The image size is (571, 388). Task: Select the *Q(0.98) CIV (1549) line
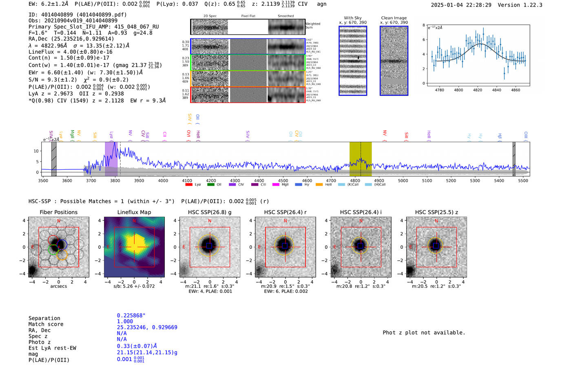tap(97, 101)
